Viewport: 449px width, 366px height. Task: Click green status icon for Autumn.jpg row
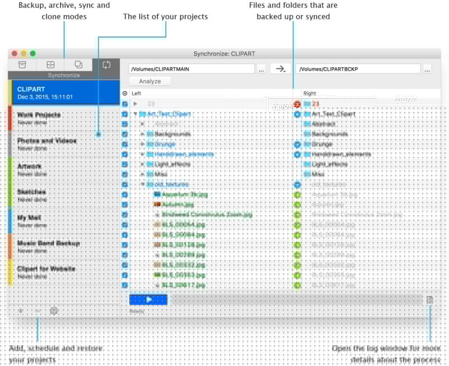(297, 205)
